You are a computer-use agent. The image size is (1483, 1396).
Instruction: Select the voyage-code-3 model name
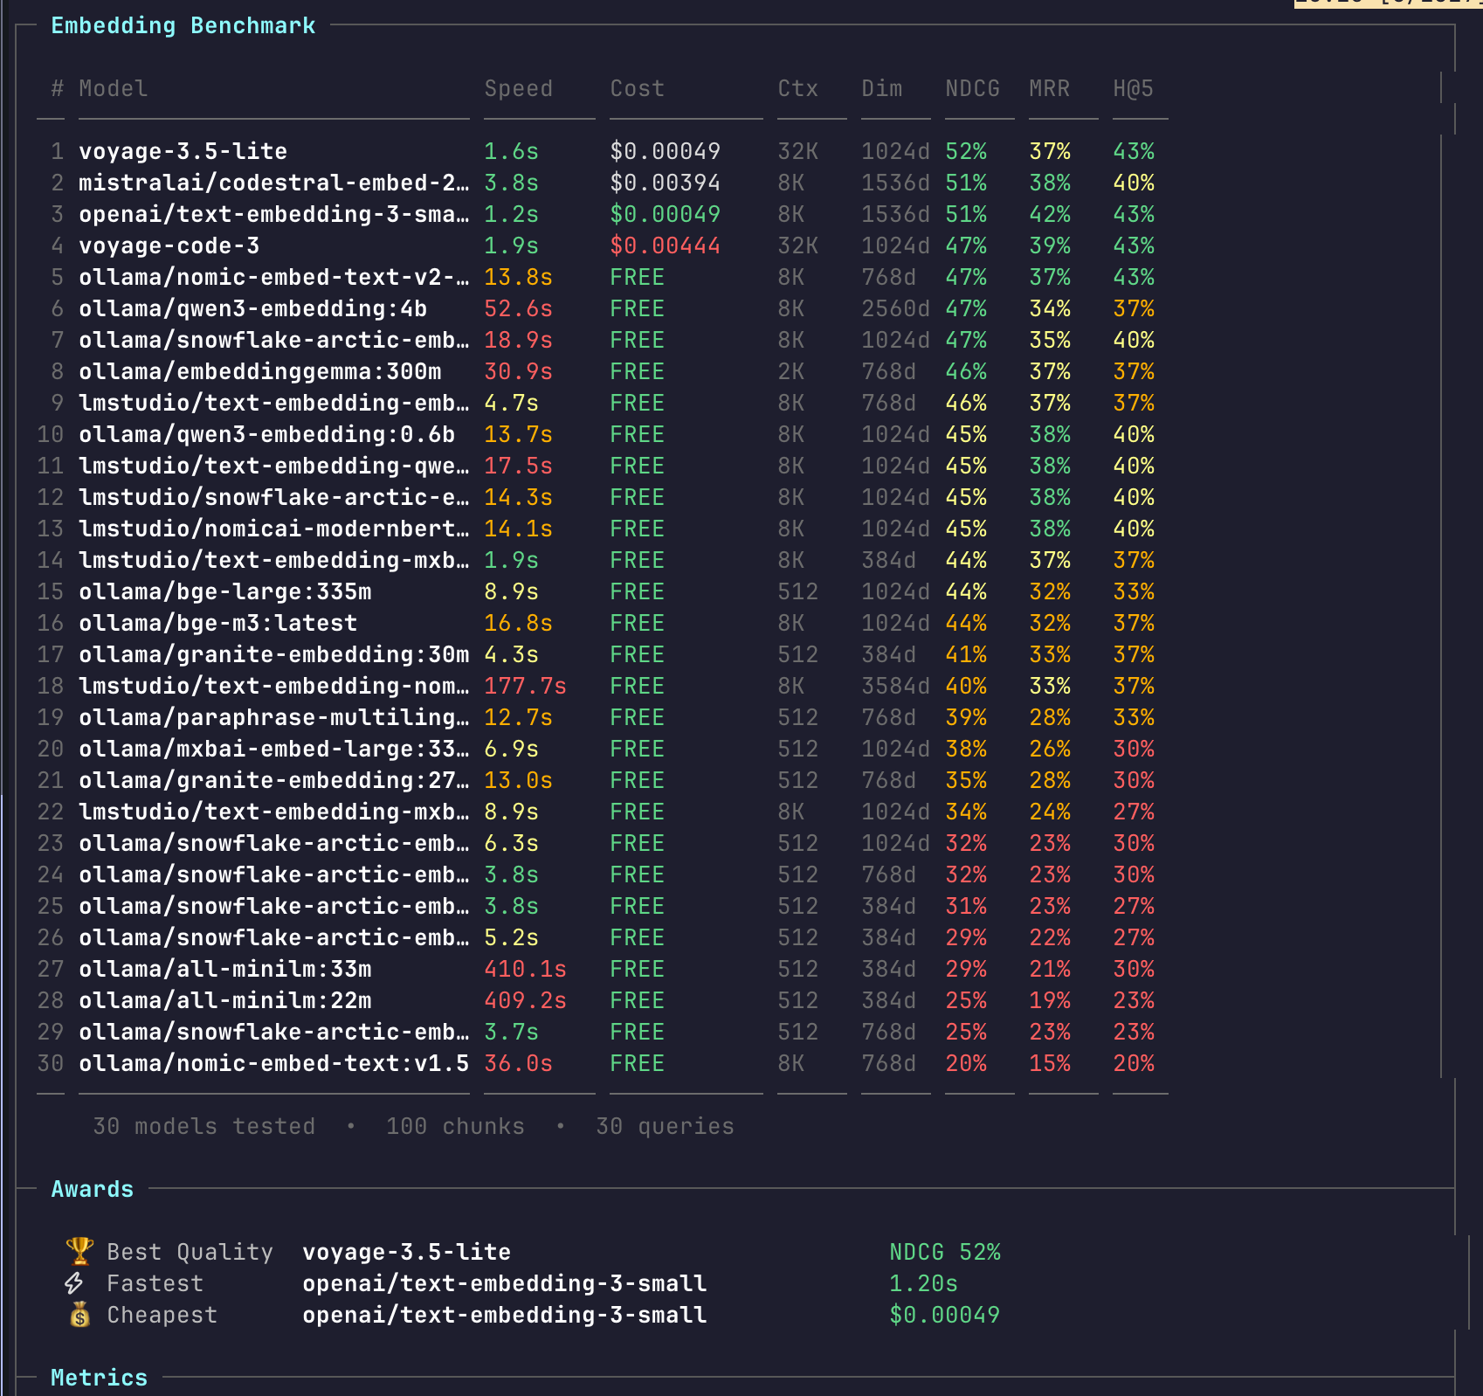pos(169,245)
